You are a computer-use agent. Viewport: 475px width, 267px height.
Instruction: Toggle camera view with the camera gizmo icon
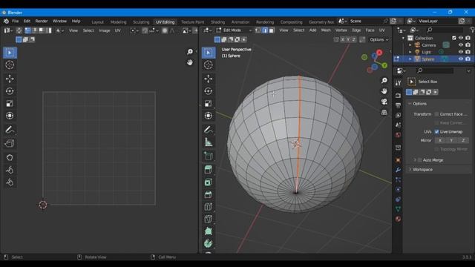click(x=384, y=102)
